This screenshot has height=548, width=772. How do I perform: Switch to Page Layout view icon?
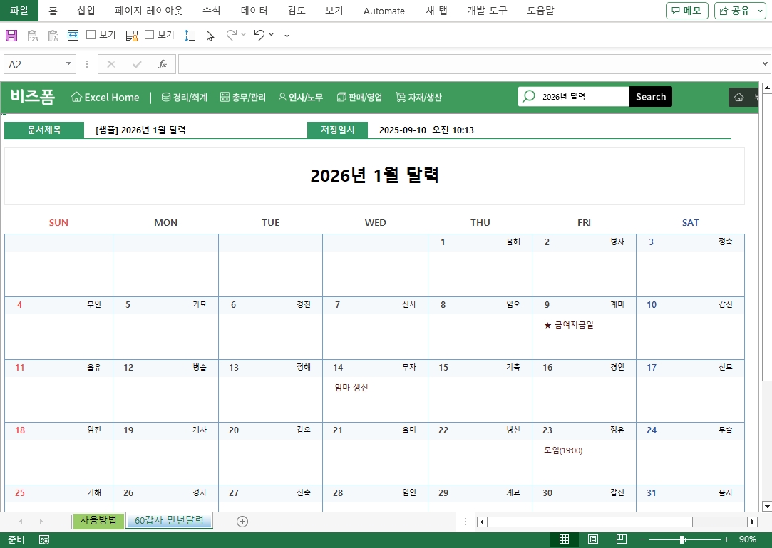(593, 539)
